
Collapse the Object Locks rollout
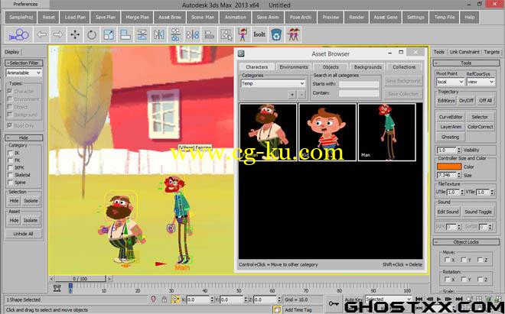(466, 242)
